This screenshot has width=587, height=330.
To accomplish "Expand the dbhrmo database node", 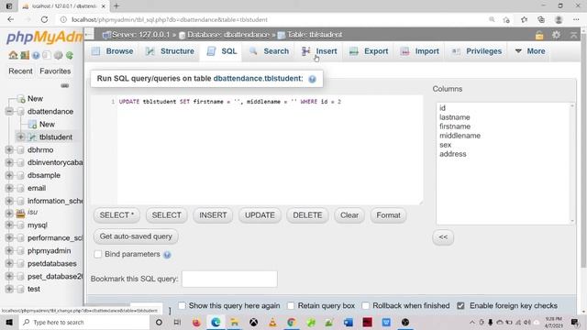I will pyautogui.click(x=9, y=149).
